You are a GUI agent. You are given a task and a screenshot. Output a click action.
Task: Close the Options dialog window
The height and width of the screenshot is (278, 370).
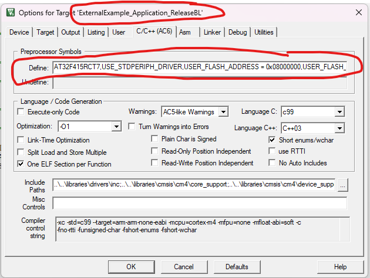(x=358, y=12)
